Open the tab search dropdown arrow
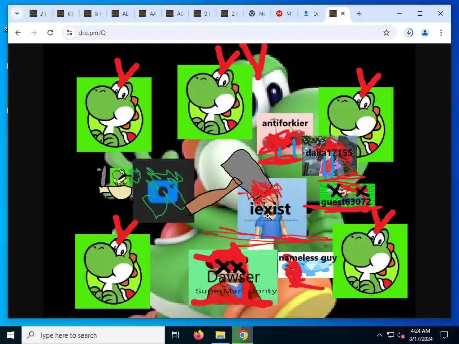This screenshot has height=344, width=459. [x=17, y=13]
